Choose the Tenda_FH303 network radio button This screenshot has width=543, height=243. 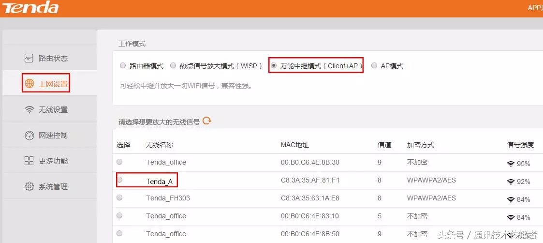119,197
